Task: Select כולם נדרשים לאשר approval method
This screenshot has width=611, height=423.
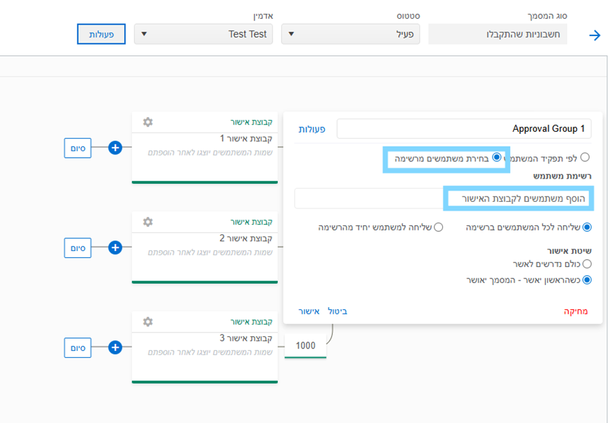Action: (x=587, y=264)
